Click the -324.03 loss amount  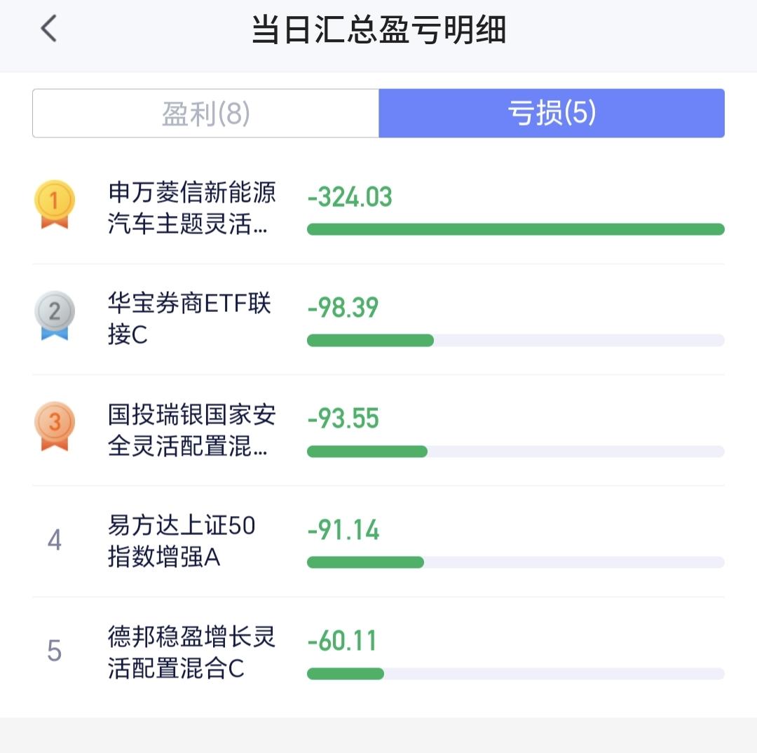[350, 197]
